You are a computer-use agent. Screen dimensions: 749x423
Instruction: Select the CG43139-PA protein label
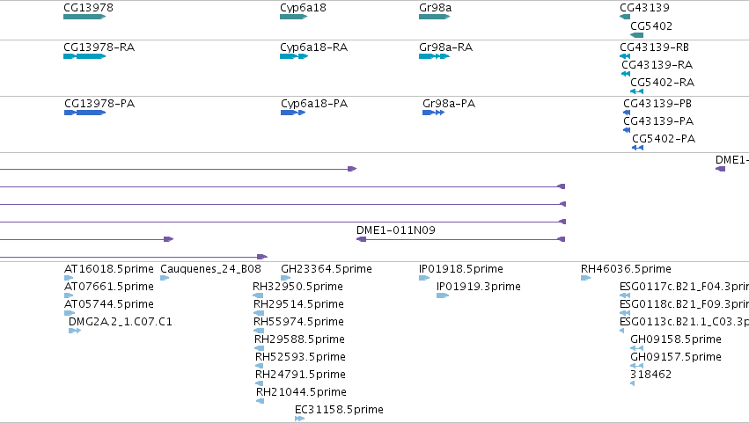coord(658,121)
